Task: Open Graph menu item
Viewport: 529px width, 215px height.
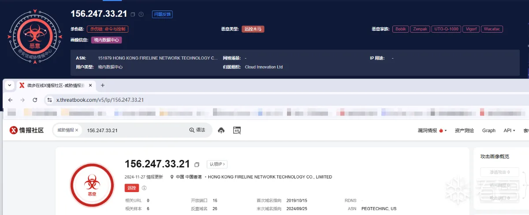Action: 489,130
